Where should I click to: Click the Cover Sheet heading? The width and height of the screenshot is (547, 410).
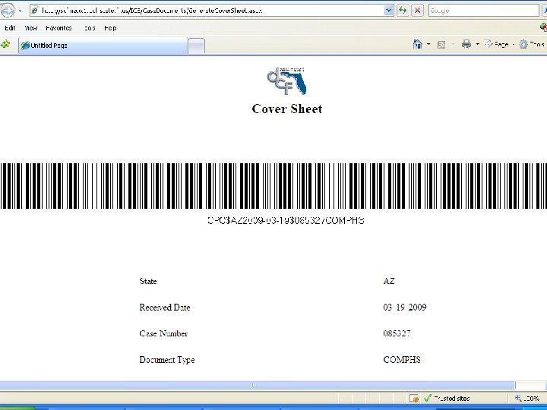[x=286, y=109]
